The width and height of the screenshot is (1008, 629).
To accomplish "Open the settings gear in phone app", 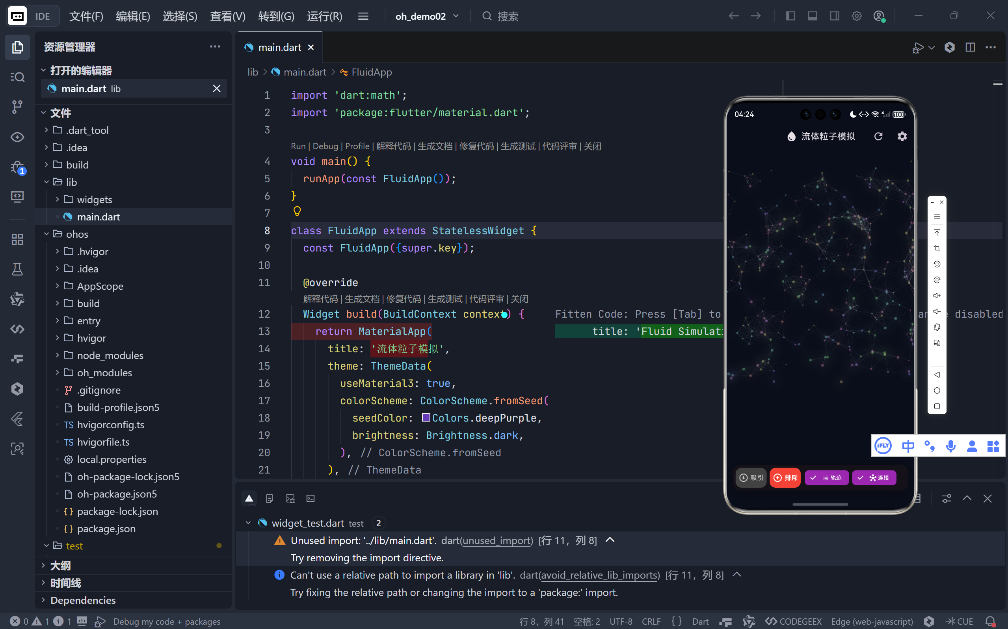I will pos(902,137).
